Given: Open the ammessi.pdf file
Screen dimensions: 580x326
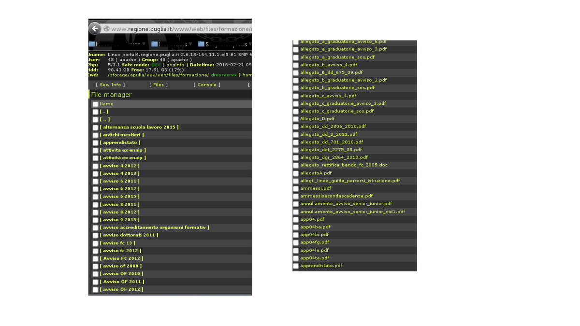Looking at the screenshot, I should 316,188.
